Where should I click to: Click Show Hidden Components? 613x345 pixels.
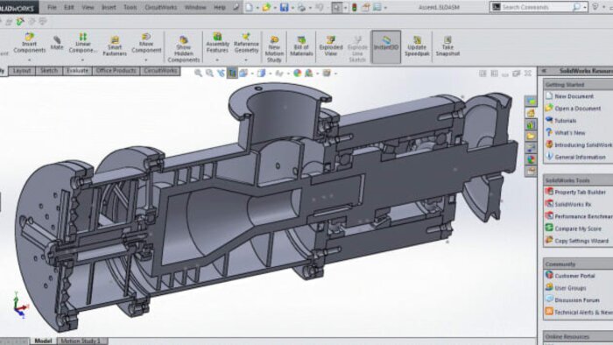point(183,49)
